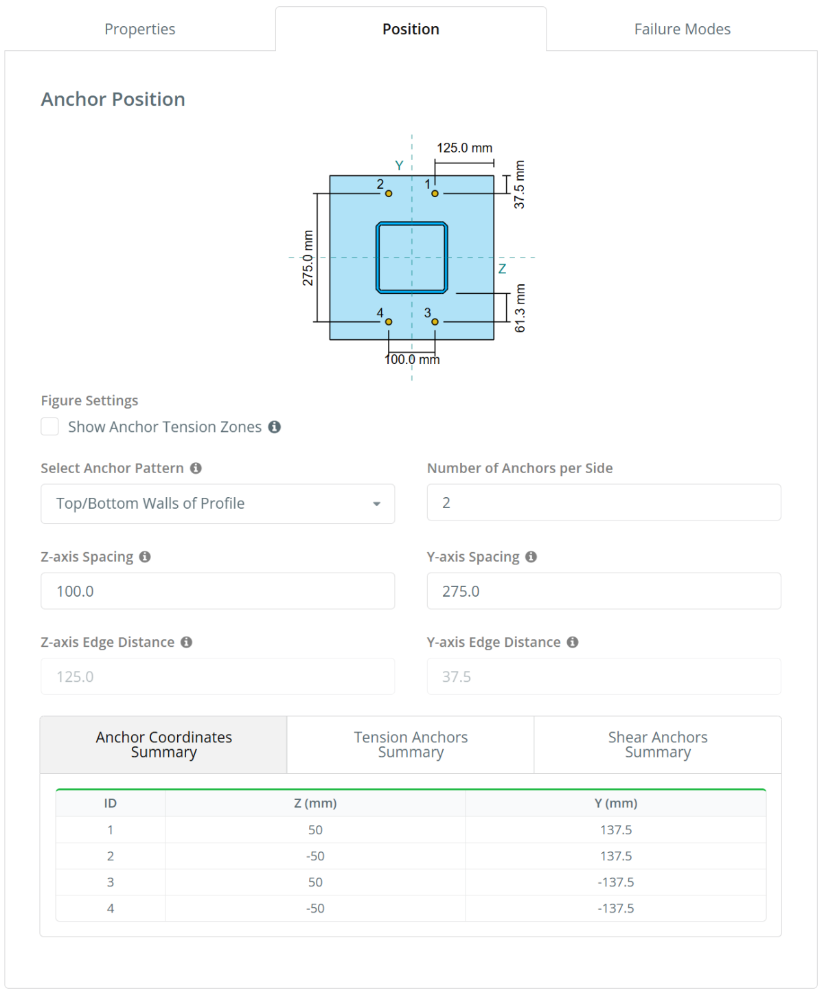Click the Z-axis Spacing info icon
This screenshot has width=824, height=995.
pyautogui.click(x=145, y=557)
